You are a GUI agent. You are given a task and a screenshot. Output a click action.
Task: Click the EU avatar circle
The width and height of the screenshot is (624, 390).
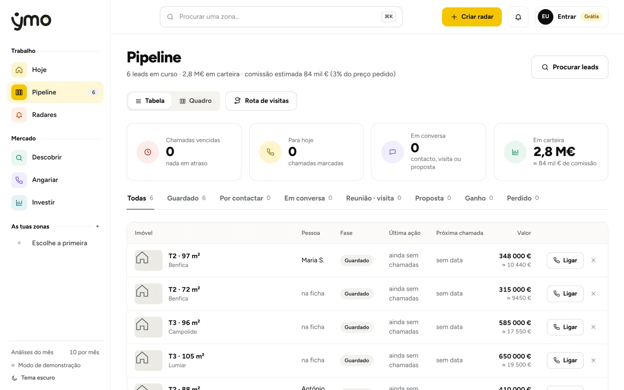pyautogui.click(x=545, y=17)
